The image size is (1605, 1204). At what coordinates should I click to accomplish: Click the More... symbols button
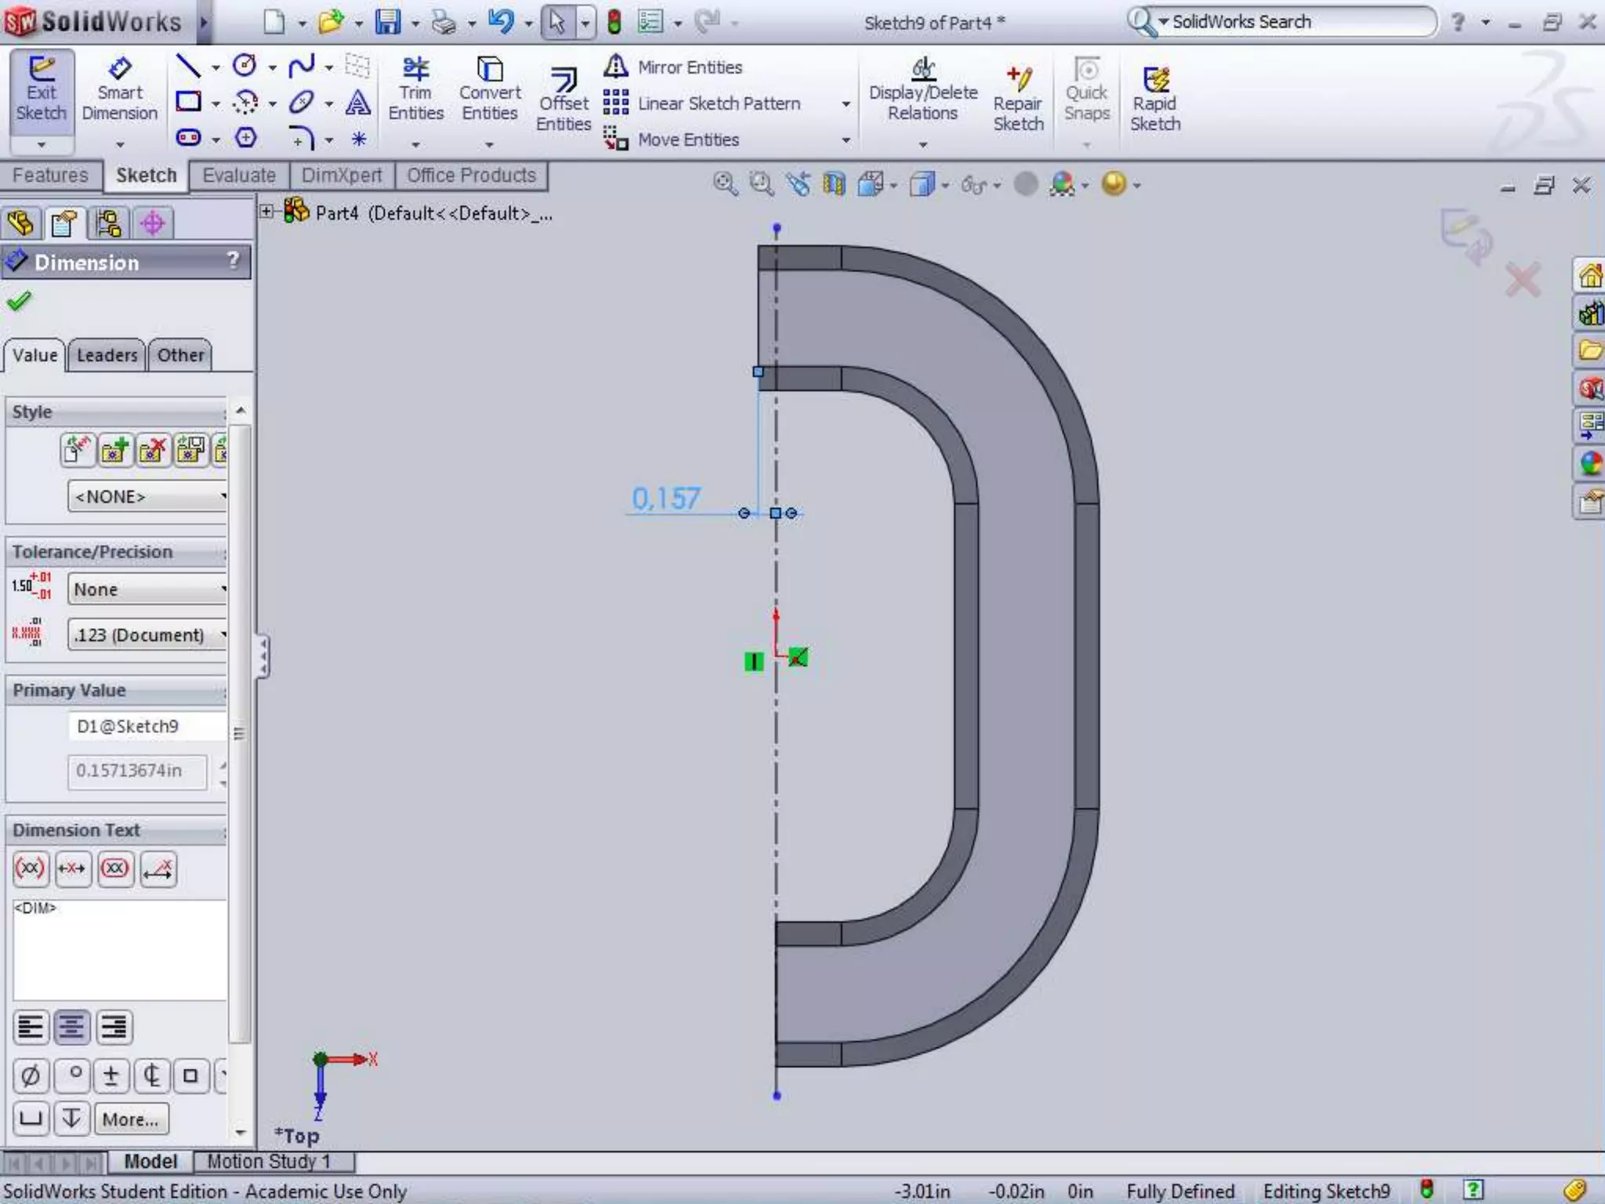[130, 1119]
